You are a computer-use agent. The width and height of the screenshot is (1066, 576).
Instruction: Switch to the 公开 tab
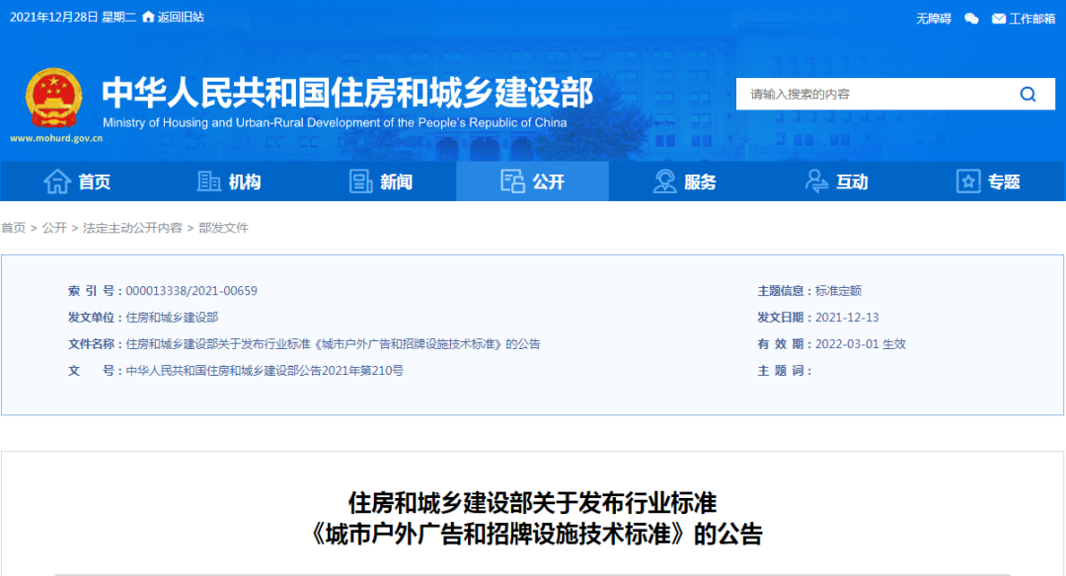click(532, 181)
